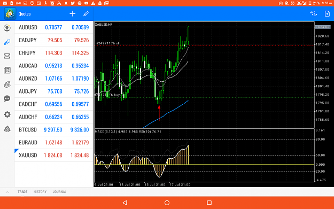Open Mailbox envelope icon in sidebar
This screenshot has width=334, height=209.
[7, 56]
